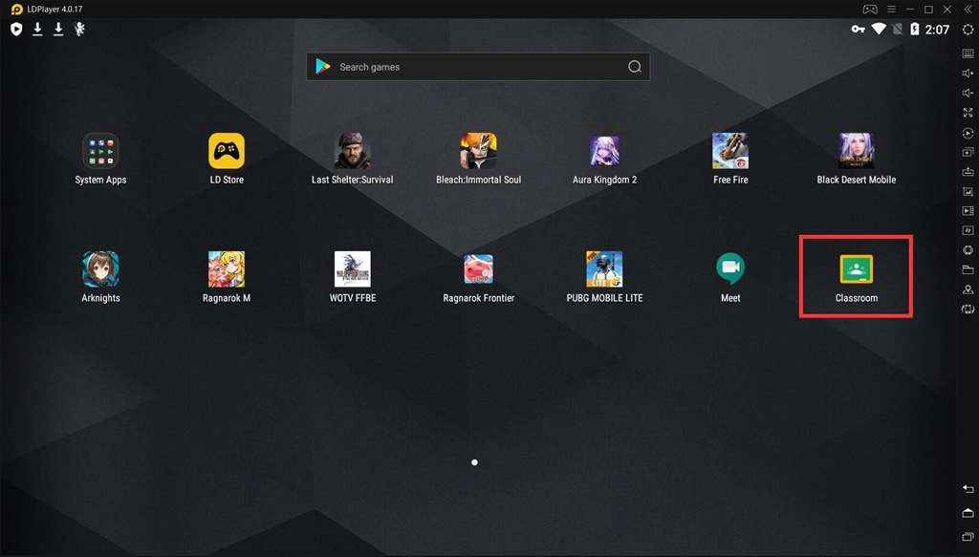Image resolution: width=979 pixels, height=557 pixels.
Task: Open PUBG MOBILE LITE
Action: [x=604, y=268]
